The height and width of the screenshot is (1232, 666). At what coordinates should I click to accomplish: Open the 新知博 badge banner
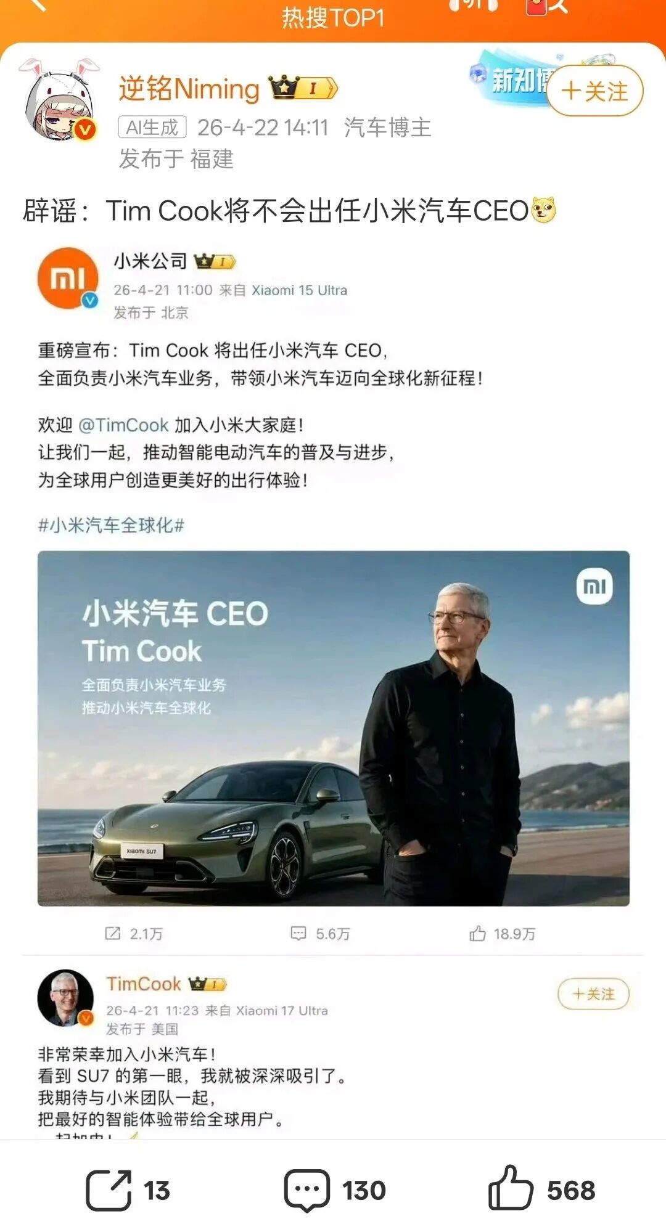tap(511, 79)
